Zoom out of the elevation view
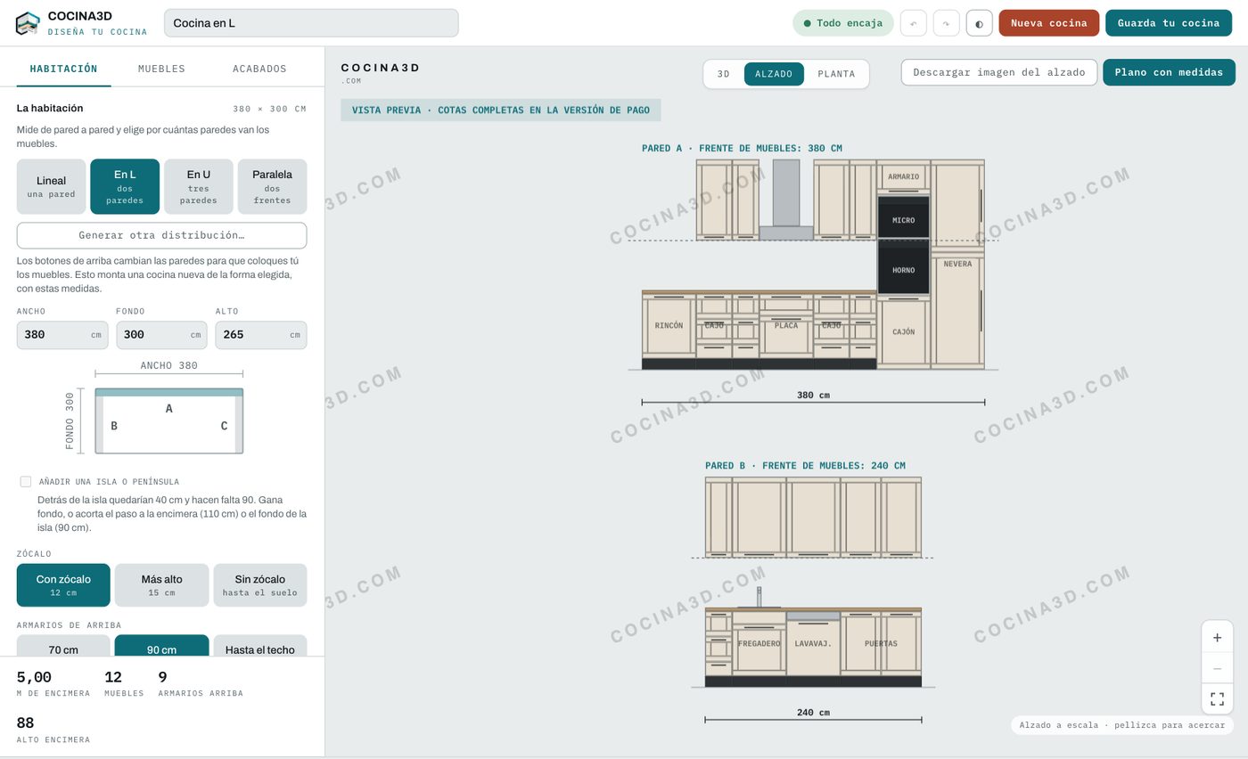1248x759 pixels. (x=1217, y=668)
